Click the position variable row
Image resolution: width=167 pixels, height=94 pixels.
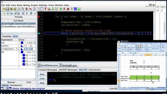(x=19, y=46)
